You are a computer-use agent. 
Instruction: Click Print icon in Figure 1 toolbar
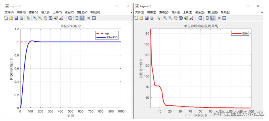click(x=152, y=18)
